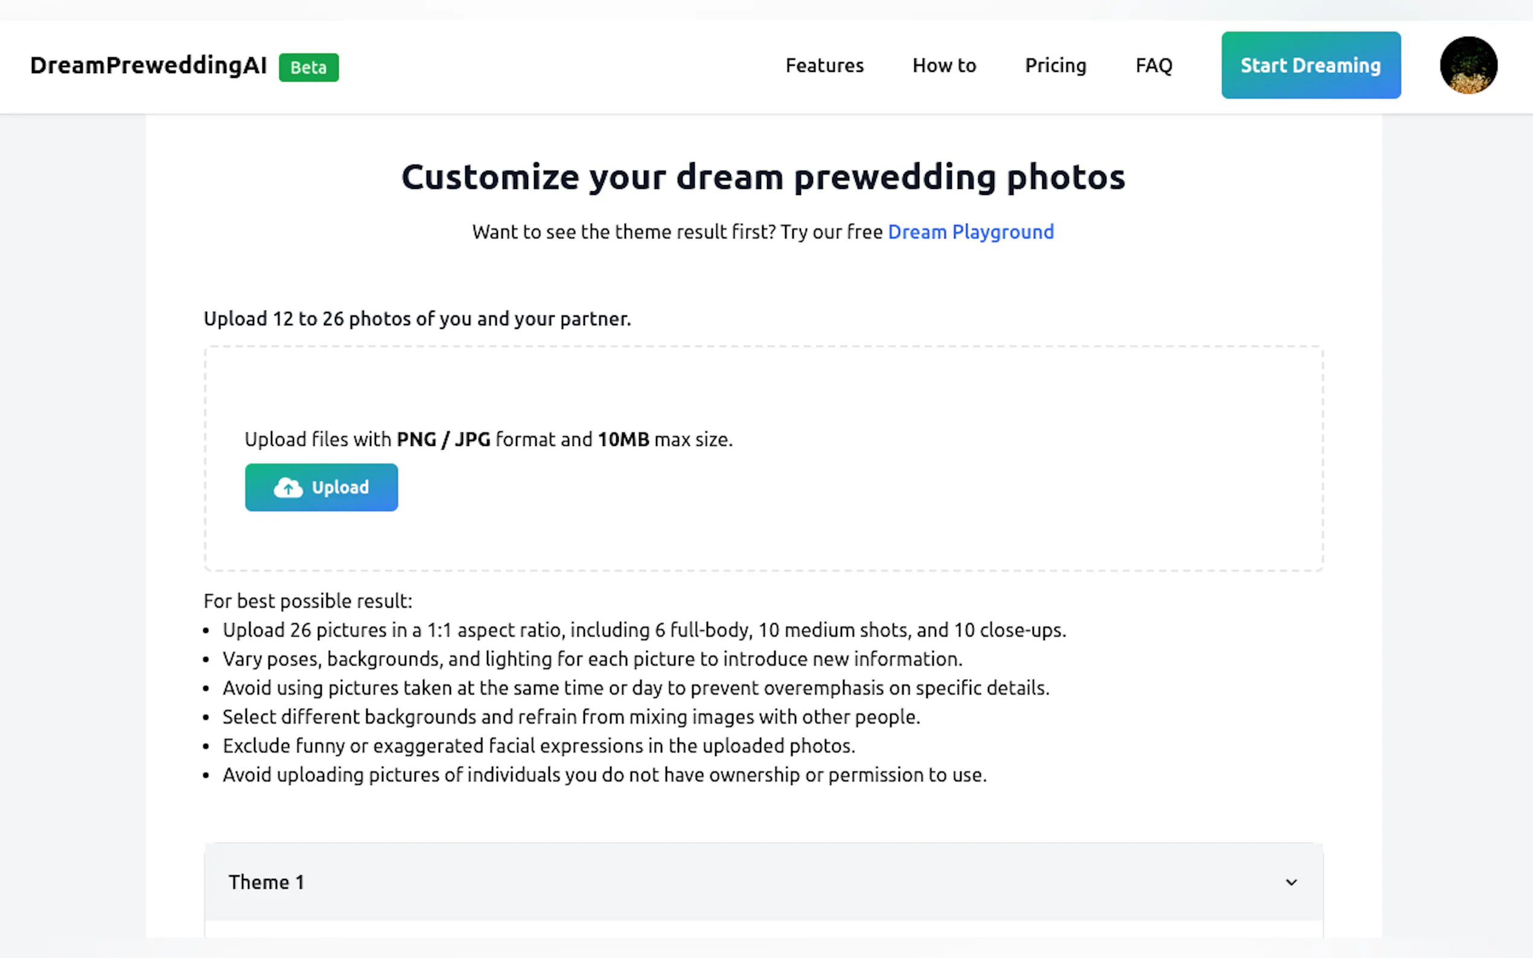This screenshot has height=958, width=1533.
Task: Click the 'Upload 12 to 26 photos' label
Action: 417,319
